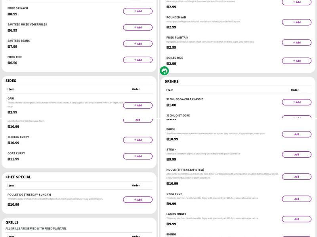Add 330ml Coca-Cola Classic drink

[x=296, y=102]
